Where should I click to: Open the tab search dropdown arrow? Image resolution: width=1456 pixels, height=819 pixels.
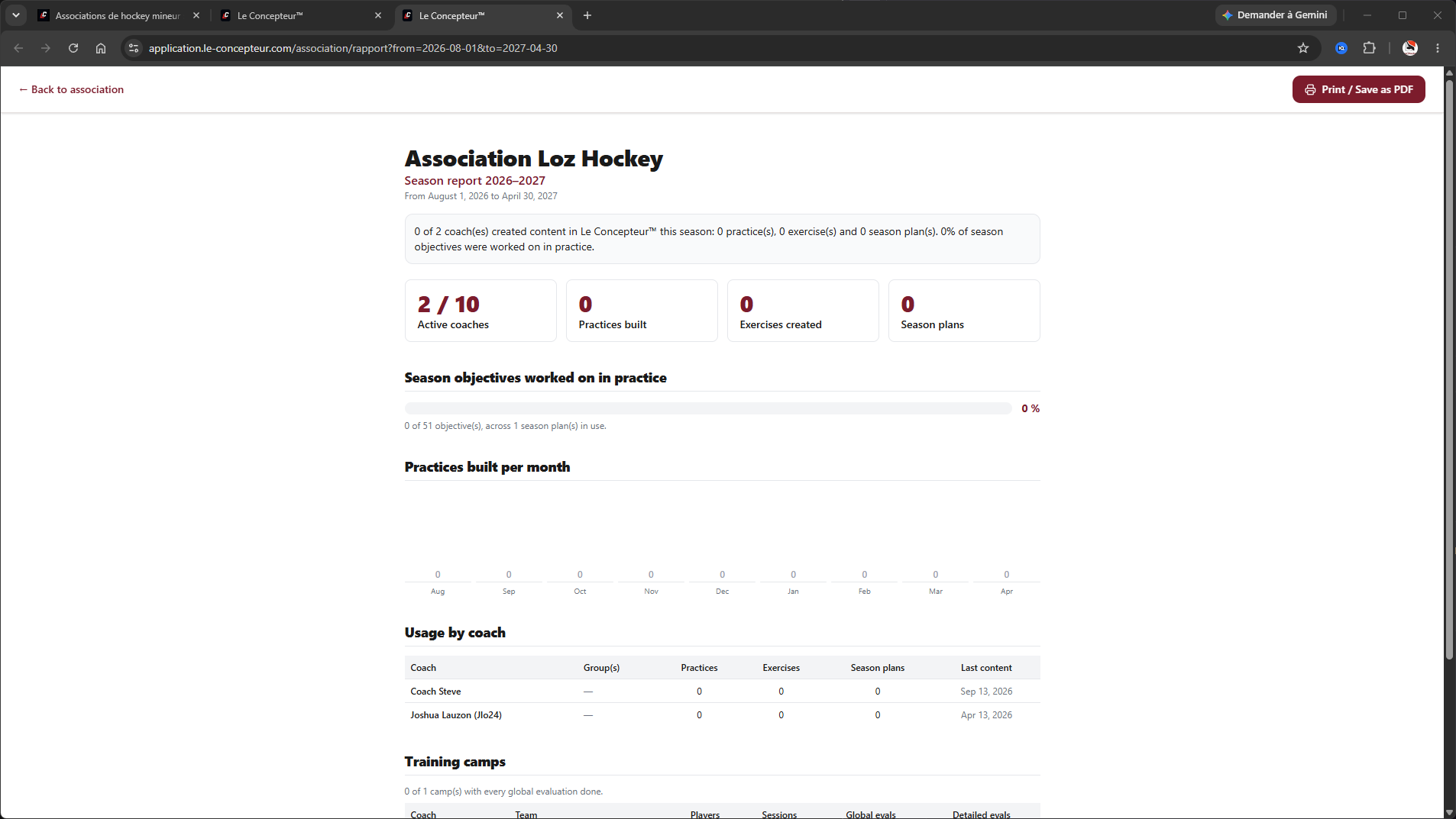(x=16, y=15)
